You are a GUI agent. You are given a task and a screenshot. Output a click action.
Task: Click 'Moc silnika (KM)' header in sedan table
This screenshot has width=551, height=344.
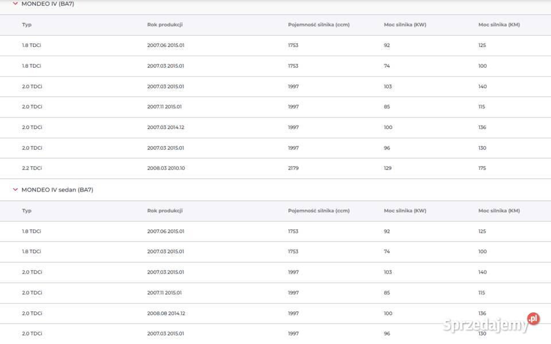click(x=499, y=210)
